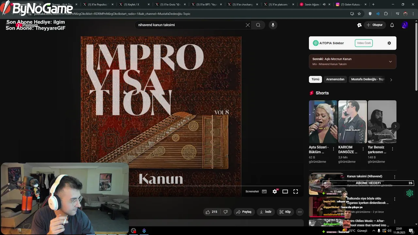This screenshot has height=235, width=418.
Task: Open Balkonda niye böyle oldu video
Action: [x=368, y=201]
